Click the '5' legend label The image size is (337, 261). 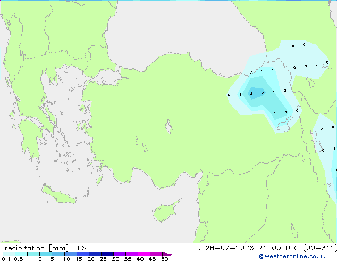click(x=52, y=259)
